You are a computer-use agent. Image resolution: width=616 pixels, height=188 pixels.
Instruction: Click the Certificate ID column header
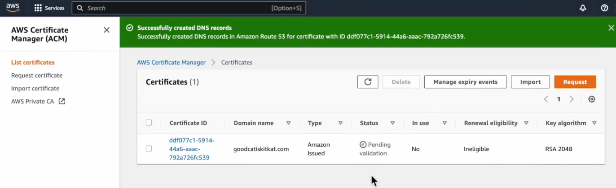188,123
